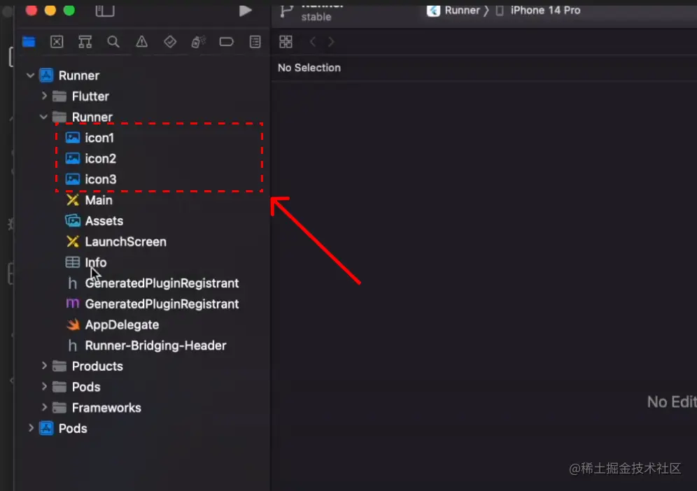This screenshot has height=491, width=697.
Task: Click the green zoom window button
Action: pos(69,10)
